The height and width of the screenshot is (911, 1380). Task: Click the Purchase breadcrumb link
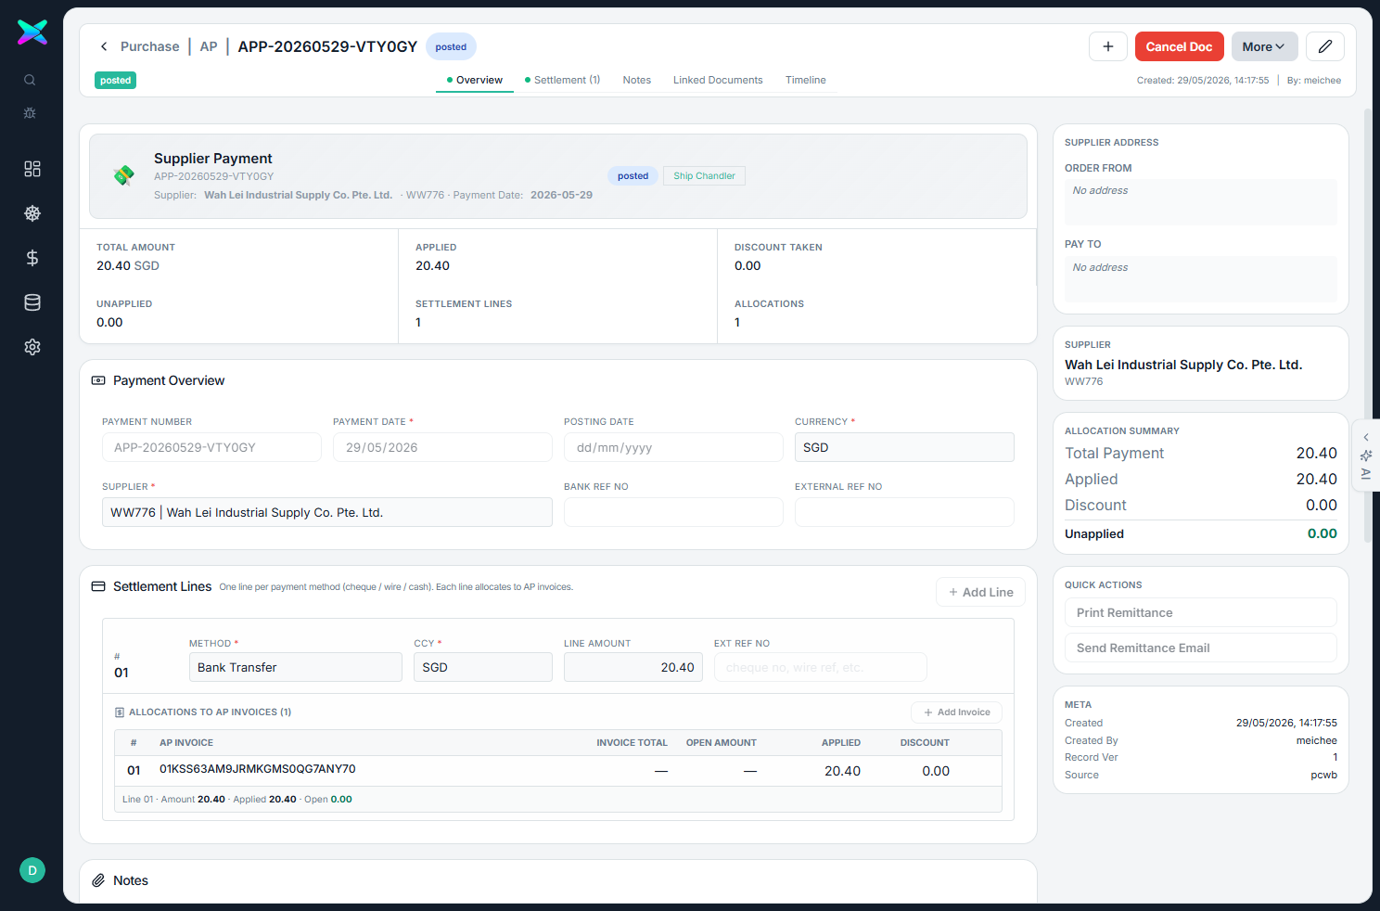[150, 46]
